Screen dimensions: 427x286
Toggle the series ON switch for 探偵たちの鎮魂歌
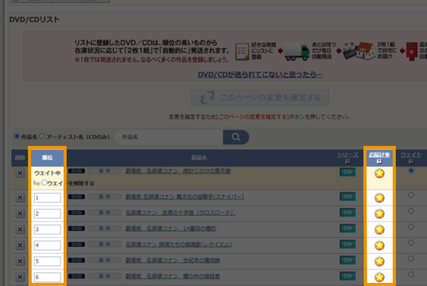tap(347, 244)
